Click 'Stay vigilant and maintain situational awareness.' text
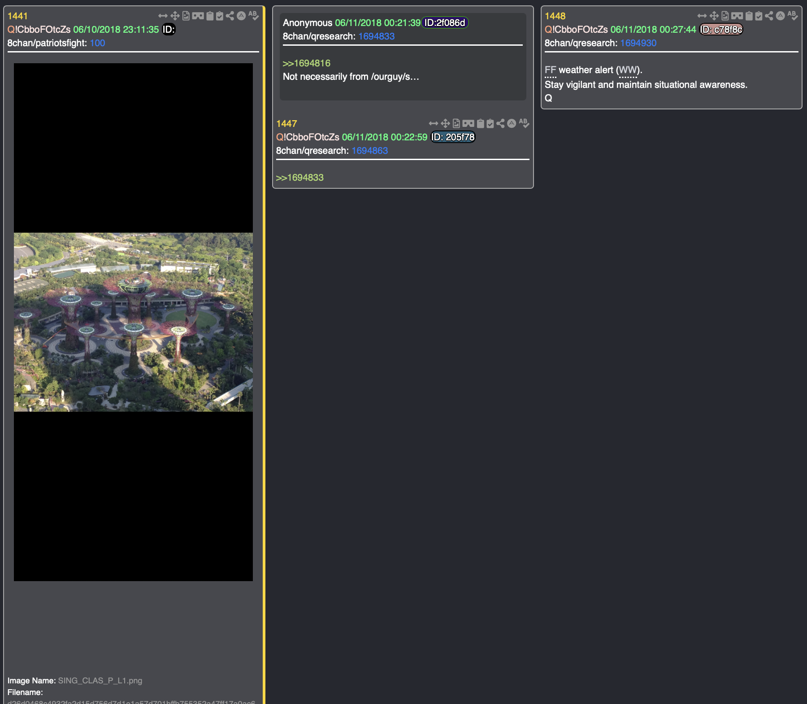 pyautogui.click(x=646, y=85)
